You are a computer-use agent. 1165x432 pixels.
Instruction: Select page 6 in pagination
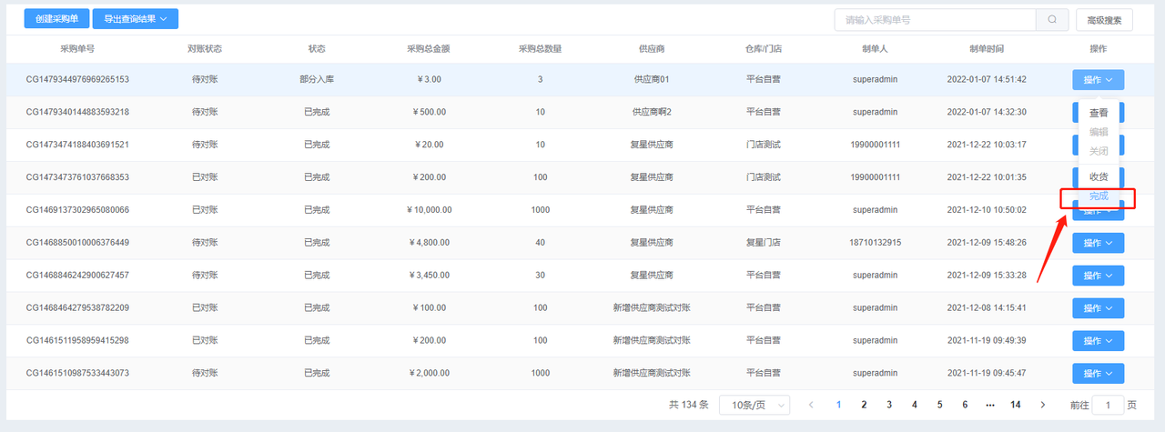[965, 405]
